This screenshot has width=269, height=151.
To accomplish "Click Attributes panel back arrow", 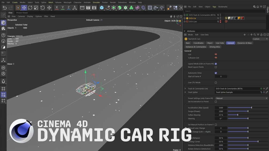I will (245, 35).
